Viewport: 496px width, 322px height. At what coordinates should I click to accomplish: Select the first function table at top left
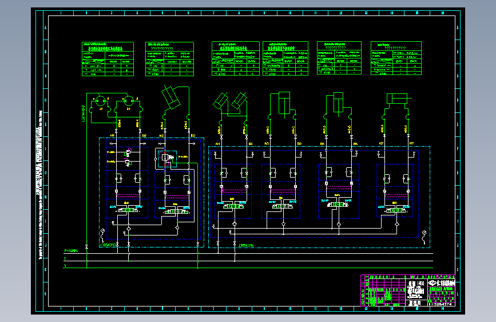[x=108, y=59]
